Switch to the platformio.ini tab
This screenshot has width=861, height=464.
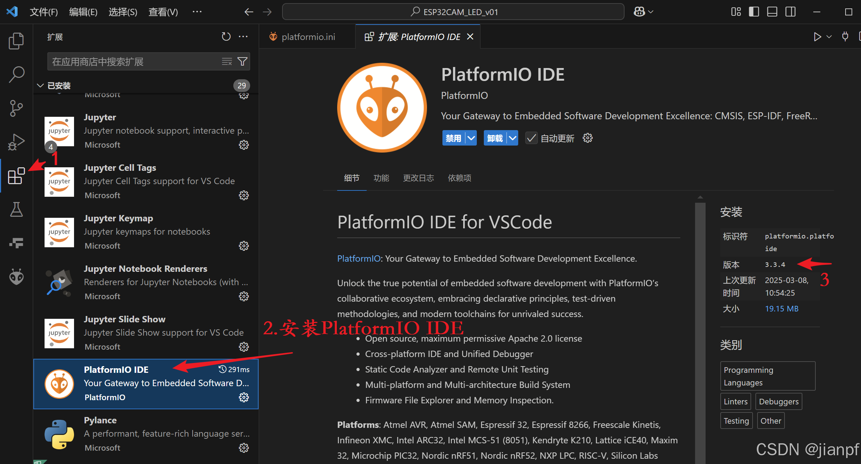pyautogui.click(x=308, y=37)
